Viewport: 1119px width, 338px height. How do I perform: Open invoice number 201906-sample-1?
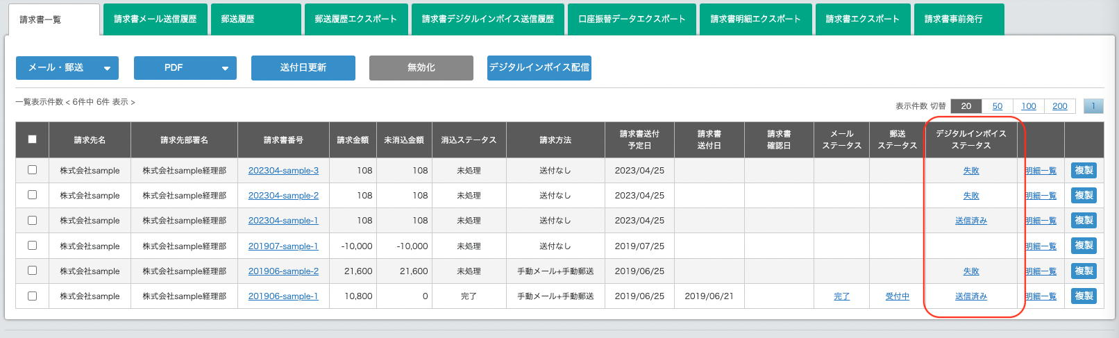283,296
